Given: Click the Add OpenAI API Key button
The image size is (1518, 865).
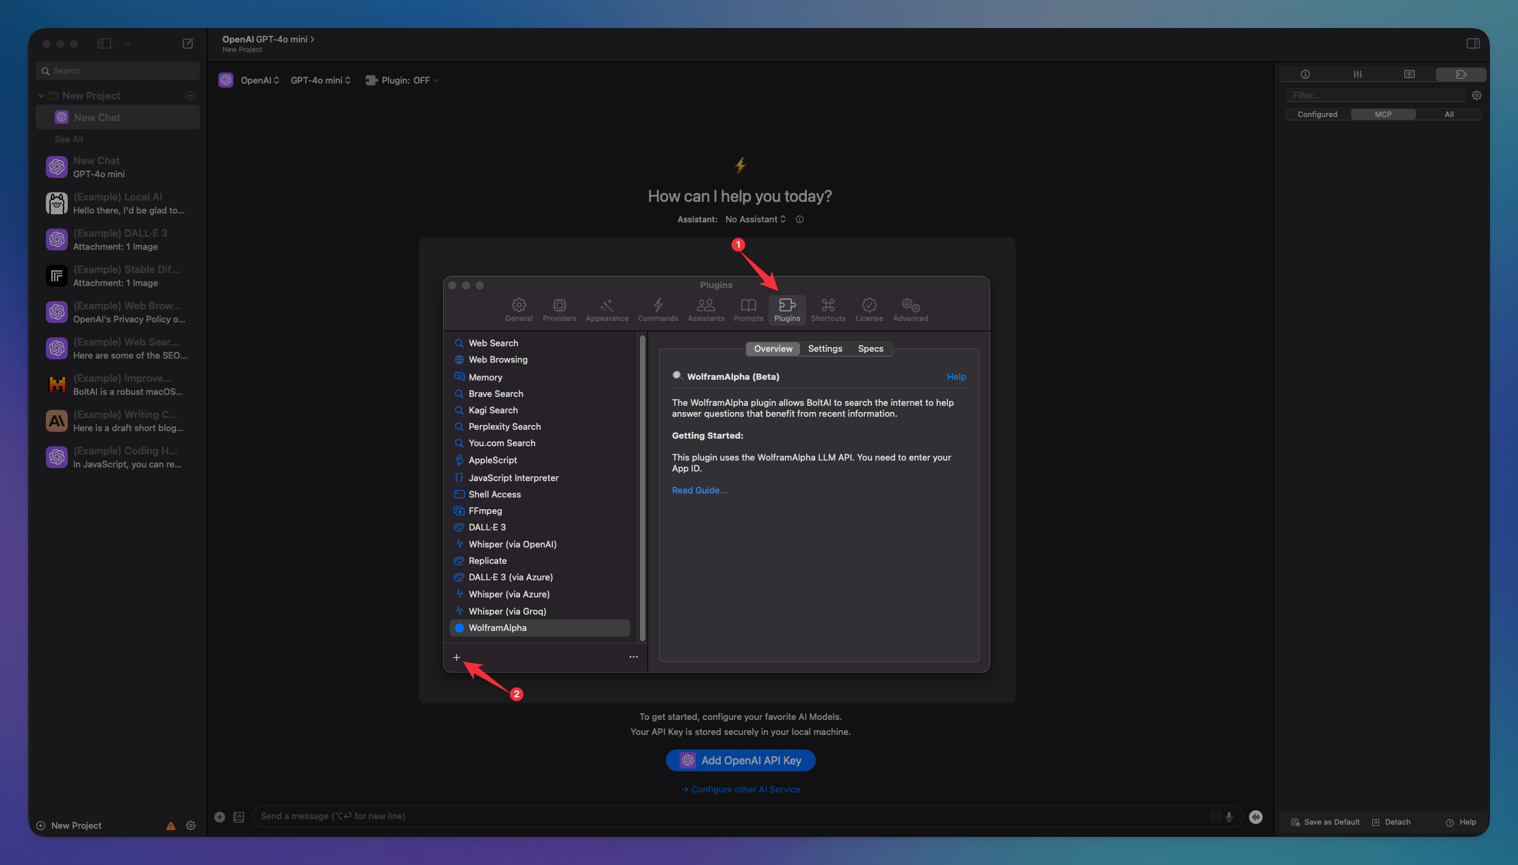Looking at the screenshot, I should [740, 760].
